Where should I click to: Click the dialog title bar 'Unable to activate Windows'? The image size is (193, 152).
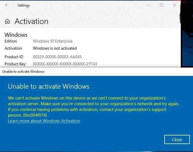[x=23, y=72]
